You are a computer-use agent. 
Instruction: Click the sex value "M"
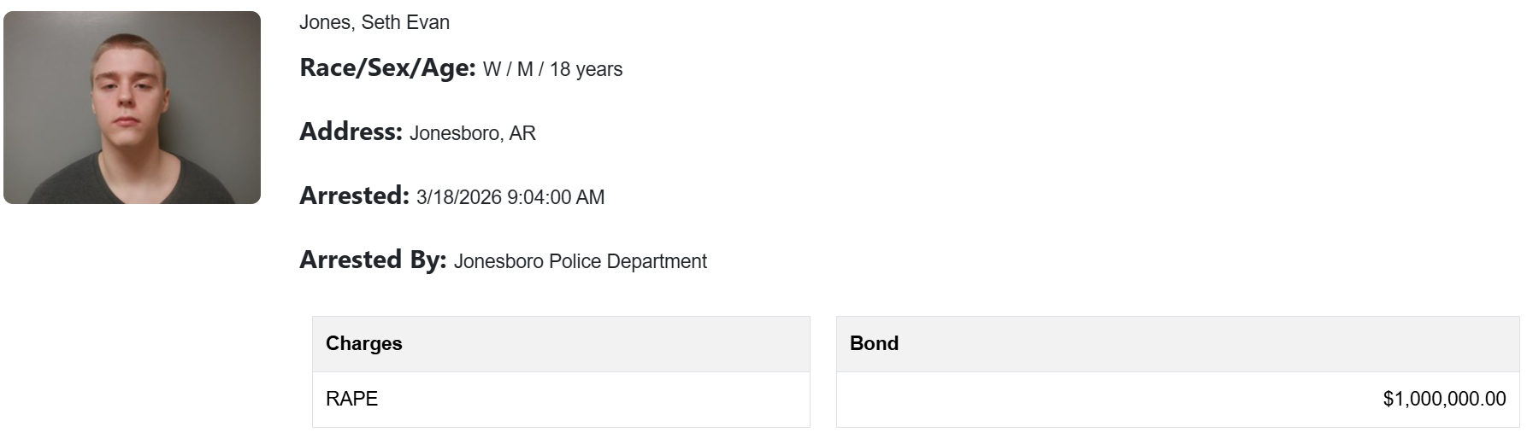coord(525,69)
